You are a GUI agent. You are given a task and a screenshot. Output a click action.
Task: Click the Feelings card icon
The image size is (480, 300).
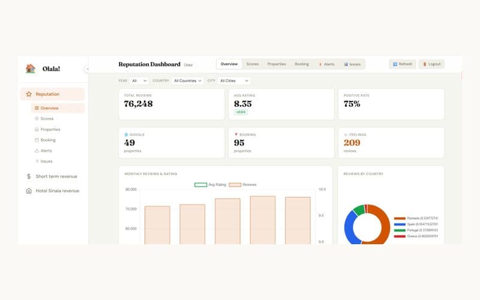click(346, 134)
